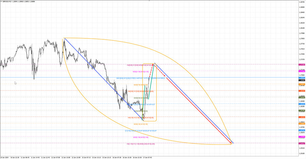Image resolution: width=306 pixels, height=159 pixels.
Task: Click the 12 Jan 15:00 time label
Action: point(66,157)
